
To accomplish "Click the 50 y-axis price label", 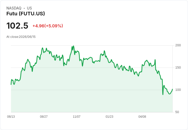I will coord(177,112).
